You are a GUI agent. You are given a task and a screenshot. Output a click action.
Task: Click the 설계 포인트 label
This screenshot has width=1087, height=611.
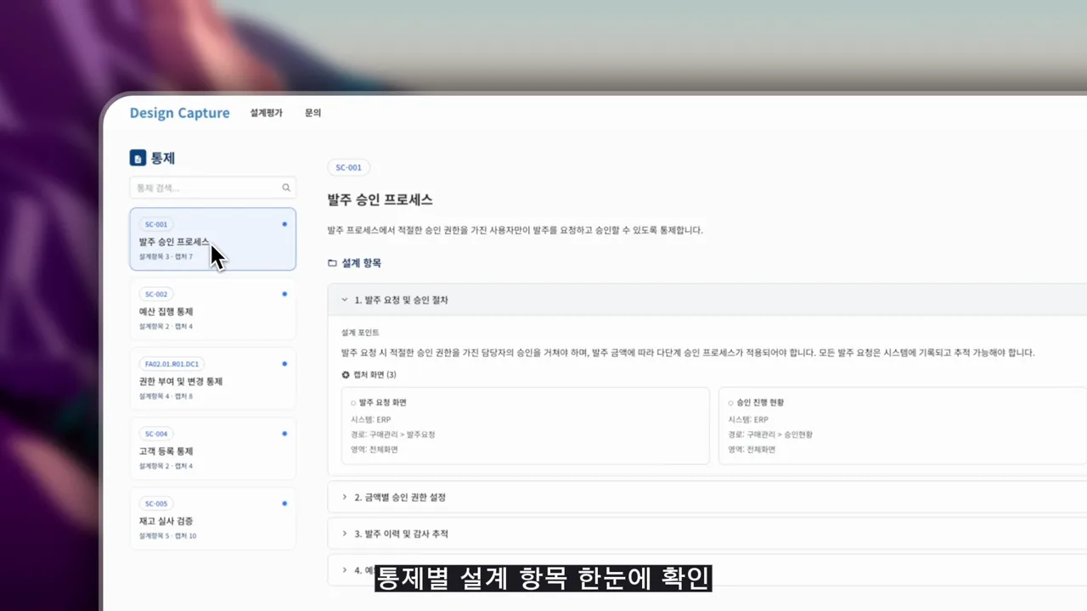pyautogui.click(x=360, y=333)
